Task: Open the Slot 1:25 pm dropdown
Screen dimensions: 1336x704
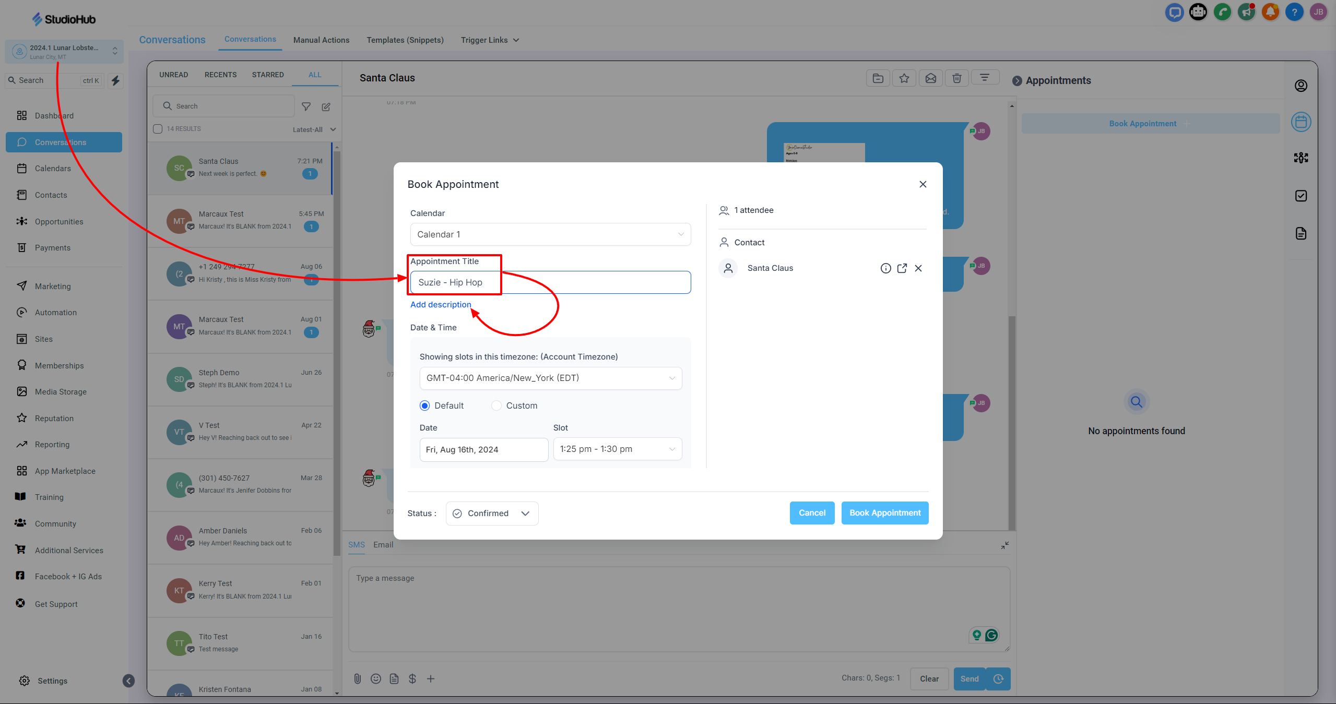Action: 617,449
